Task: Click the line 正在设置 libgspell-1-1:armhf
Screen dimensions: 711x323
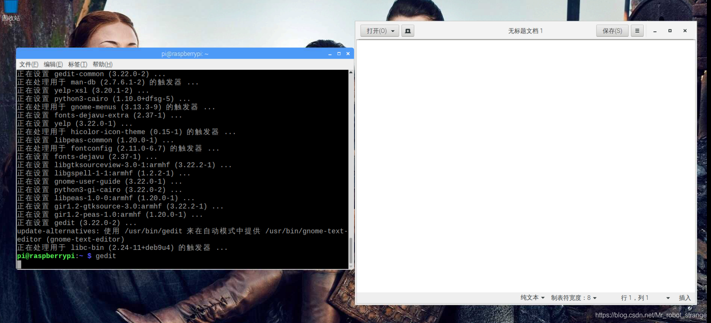Action: coord(104,173)
